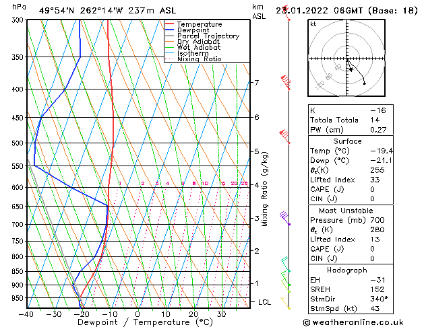The width and height of the screenshot is (424, 327).
Task: Click the green Wet Adiabat legend line
Action: pos(169,47)
